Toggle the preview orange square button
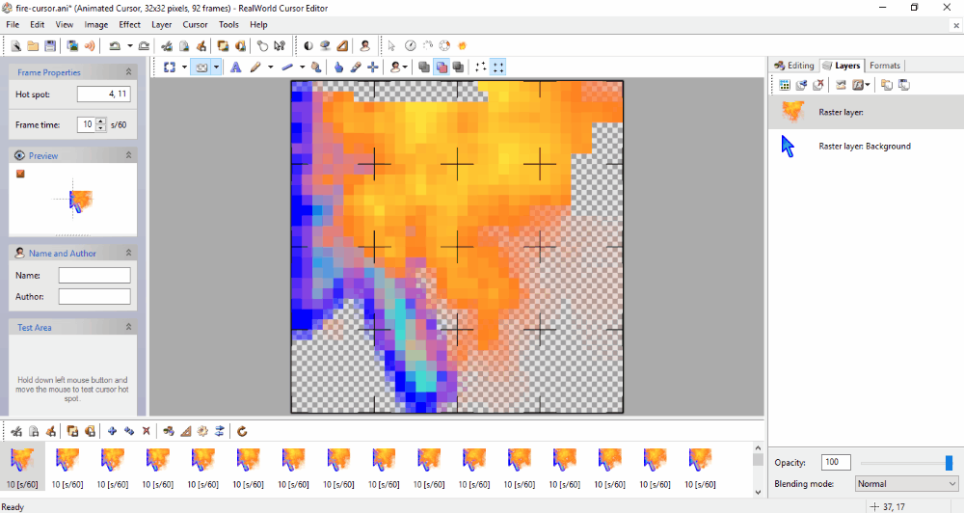Viewport: 964px width, 513px height. click(x=20, y=175)
